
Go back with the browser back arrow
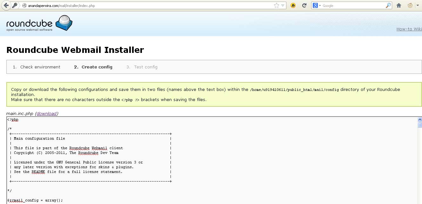pyautogui.click(x=6, y=5)
